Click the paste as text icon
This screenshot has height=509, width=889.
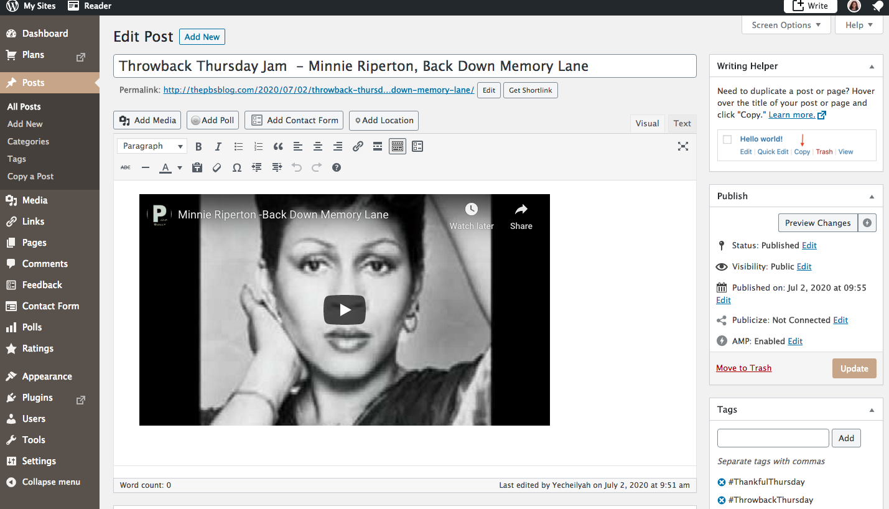(197, 168)
